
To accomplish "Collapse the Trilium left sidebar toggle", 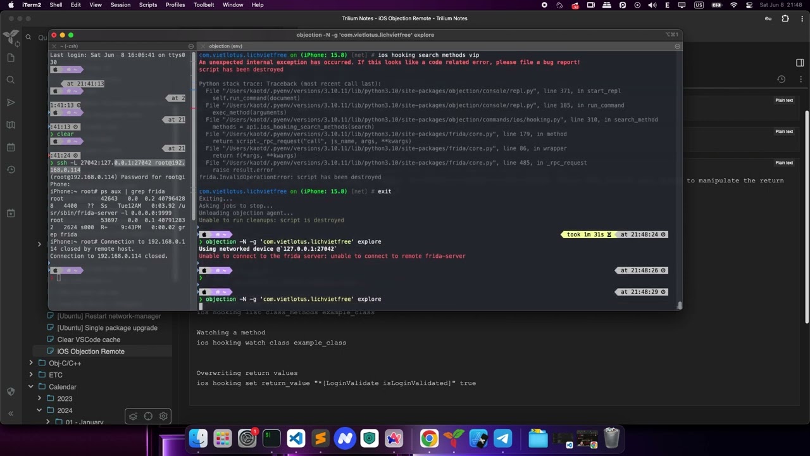I will click(11, 414).
